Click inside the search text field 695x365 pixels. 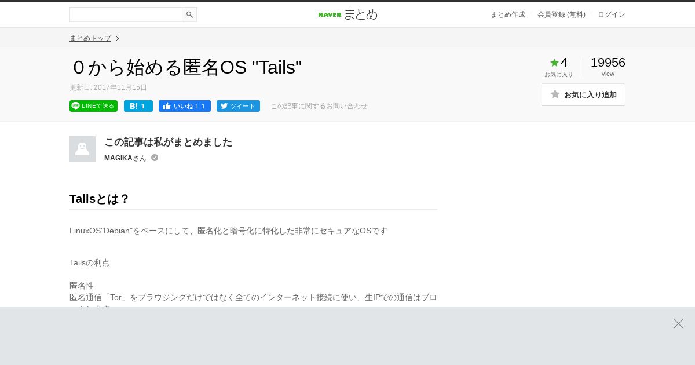click(x=126, y=14)
